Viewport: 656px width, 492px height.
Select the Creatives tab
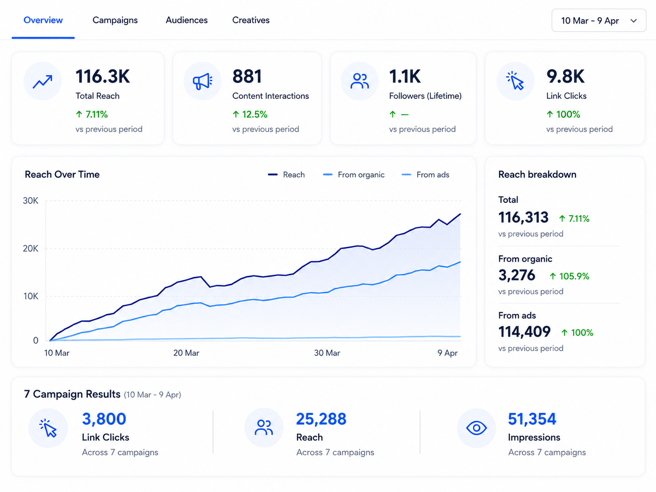click(251, 20)
